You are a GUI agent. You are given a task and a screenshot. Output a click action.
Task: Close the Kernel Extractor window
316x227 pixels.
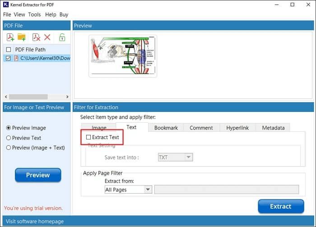pos(308,5)
